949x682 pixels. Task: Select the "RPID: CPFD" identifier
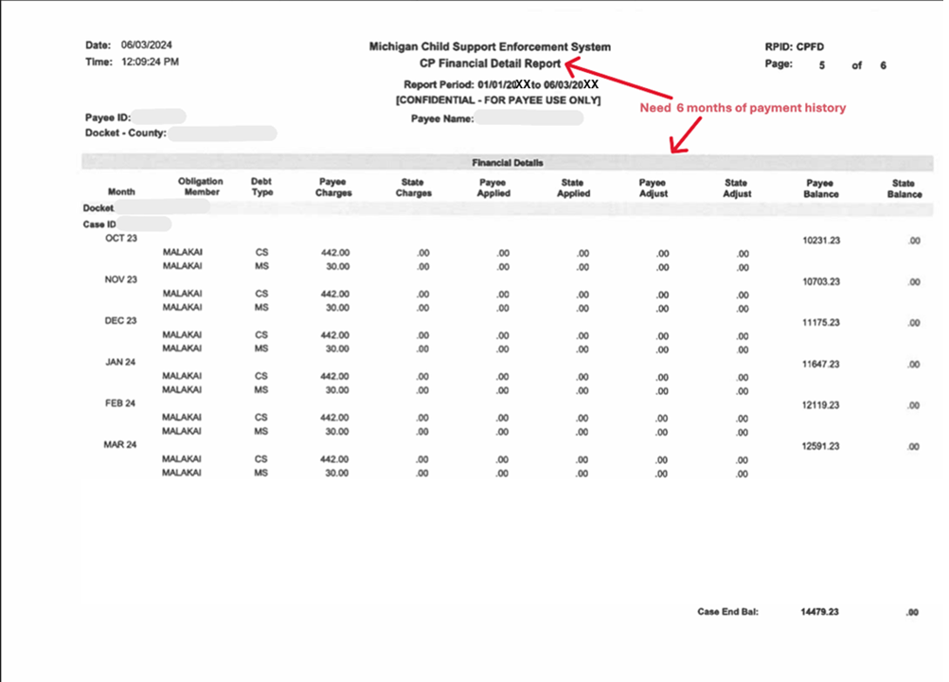(x=794, y=46)
